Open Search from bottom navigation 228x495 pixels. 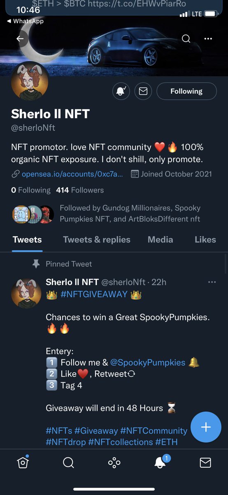(68, 463)
